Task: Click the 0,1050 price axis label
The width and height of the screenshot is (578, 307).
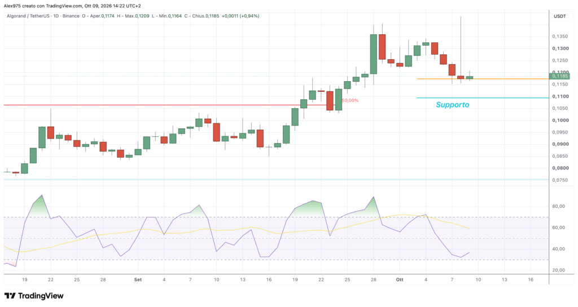Action: coord(559,108)
